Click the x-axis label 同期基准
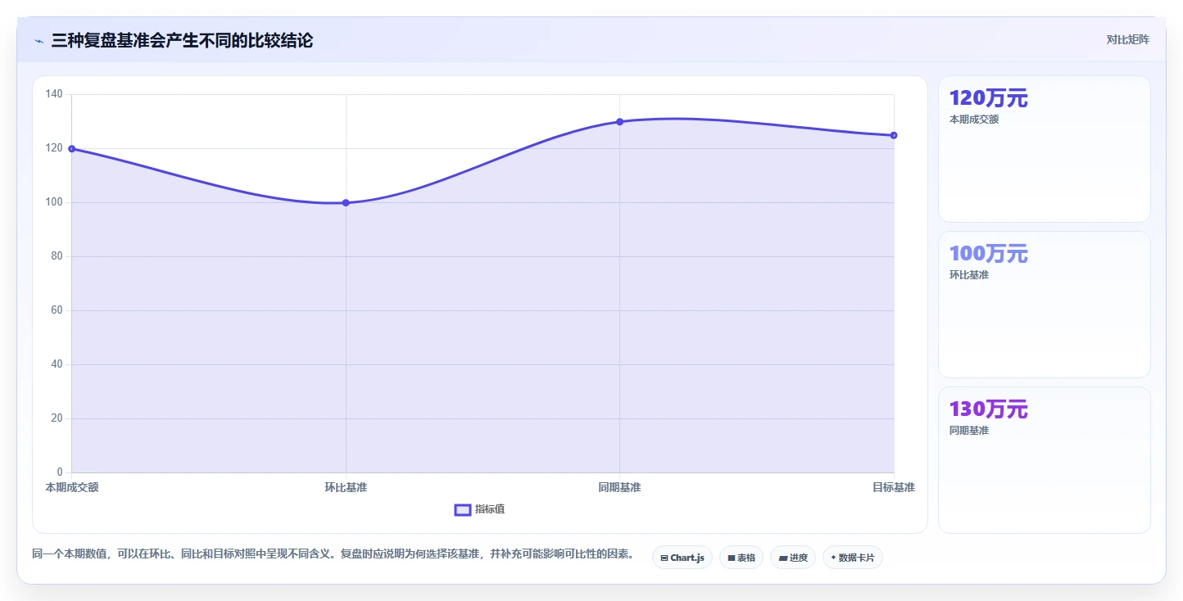The width and height of the screenshot is (1183, 601). 619,487
